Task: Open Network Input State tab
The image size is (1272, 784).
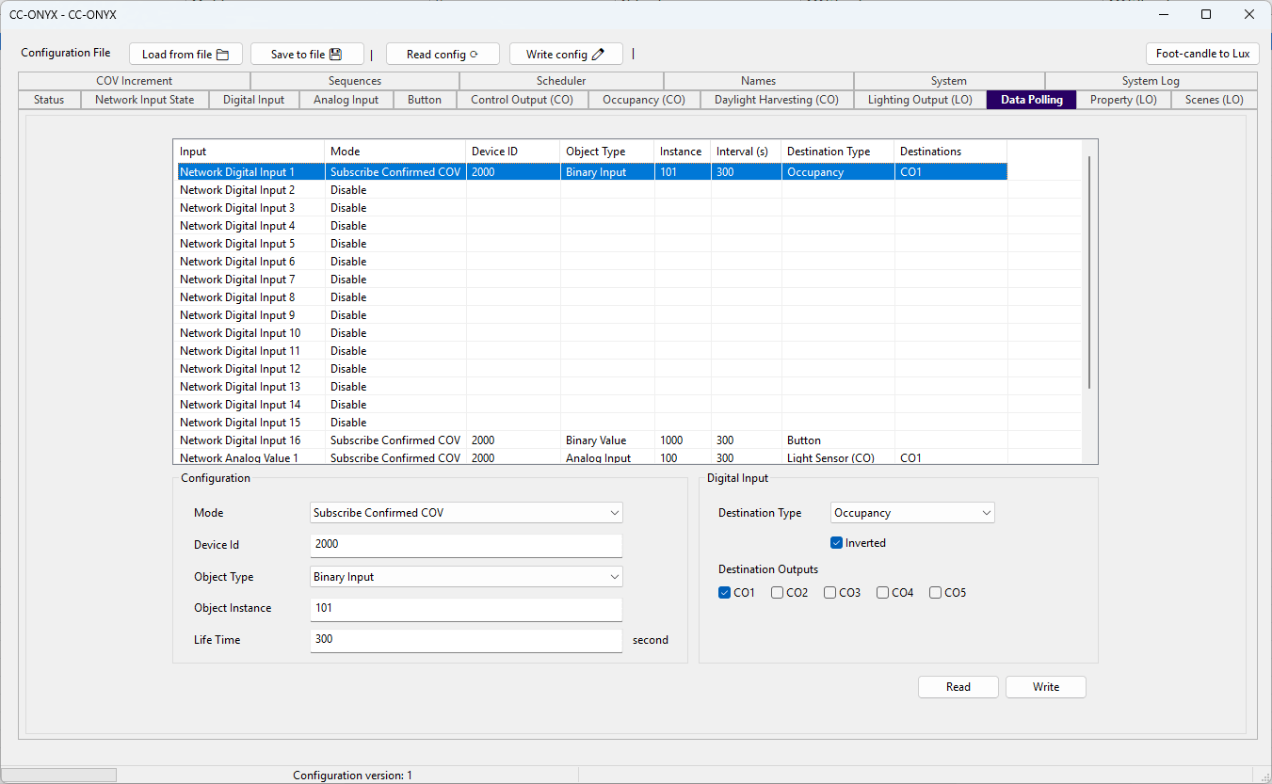Action: coord(145,100)
